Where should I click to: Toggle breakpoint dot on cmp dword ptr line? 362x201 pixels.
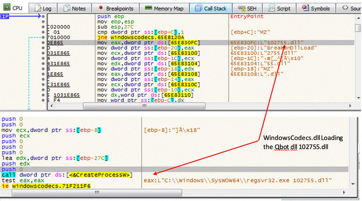43,32
